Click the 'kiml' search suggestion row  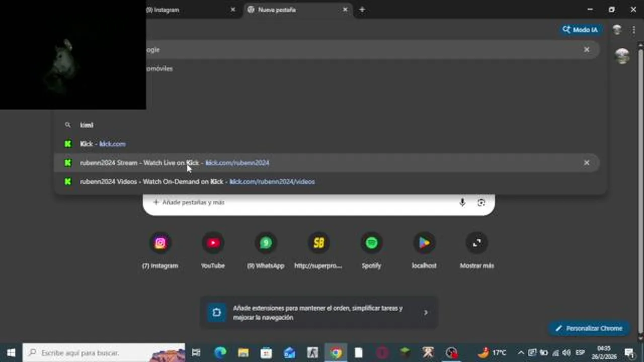[x=330, y=125]
